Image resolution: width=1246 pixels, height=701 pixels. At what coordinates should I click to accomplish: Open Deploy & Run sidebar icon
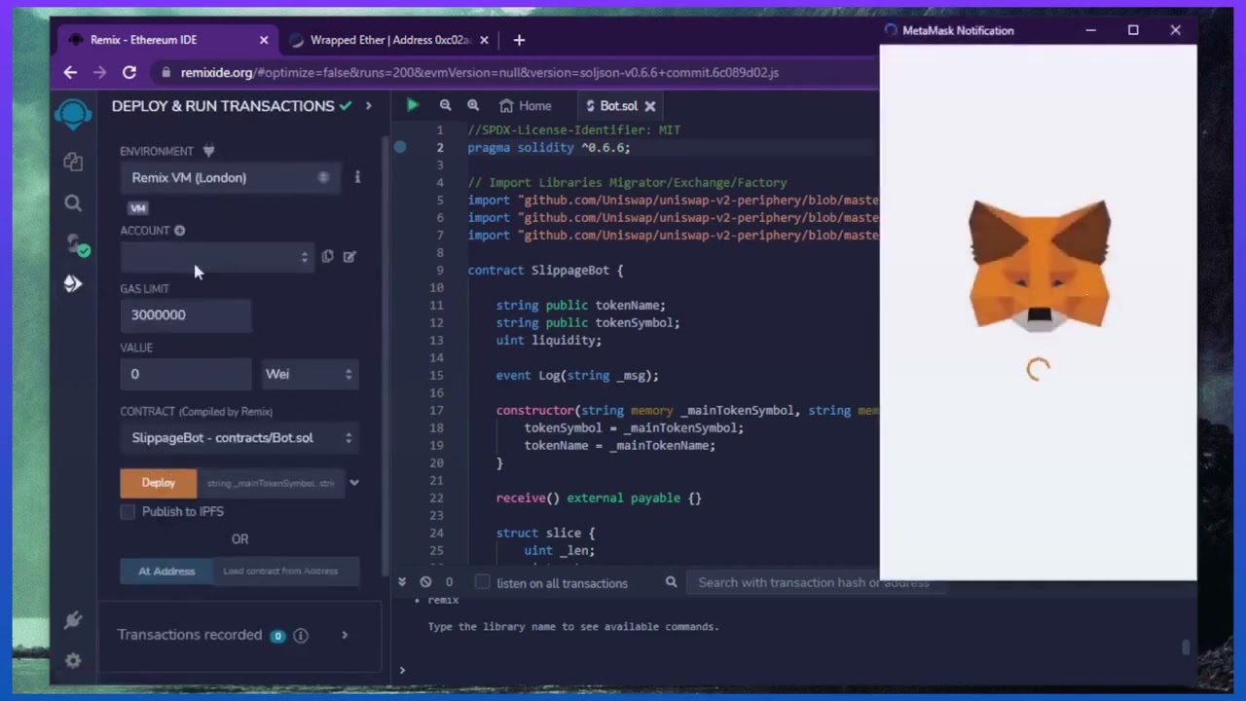click(73, 283)
